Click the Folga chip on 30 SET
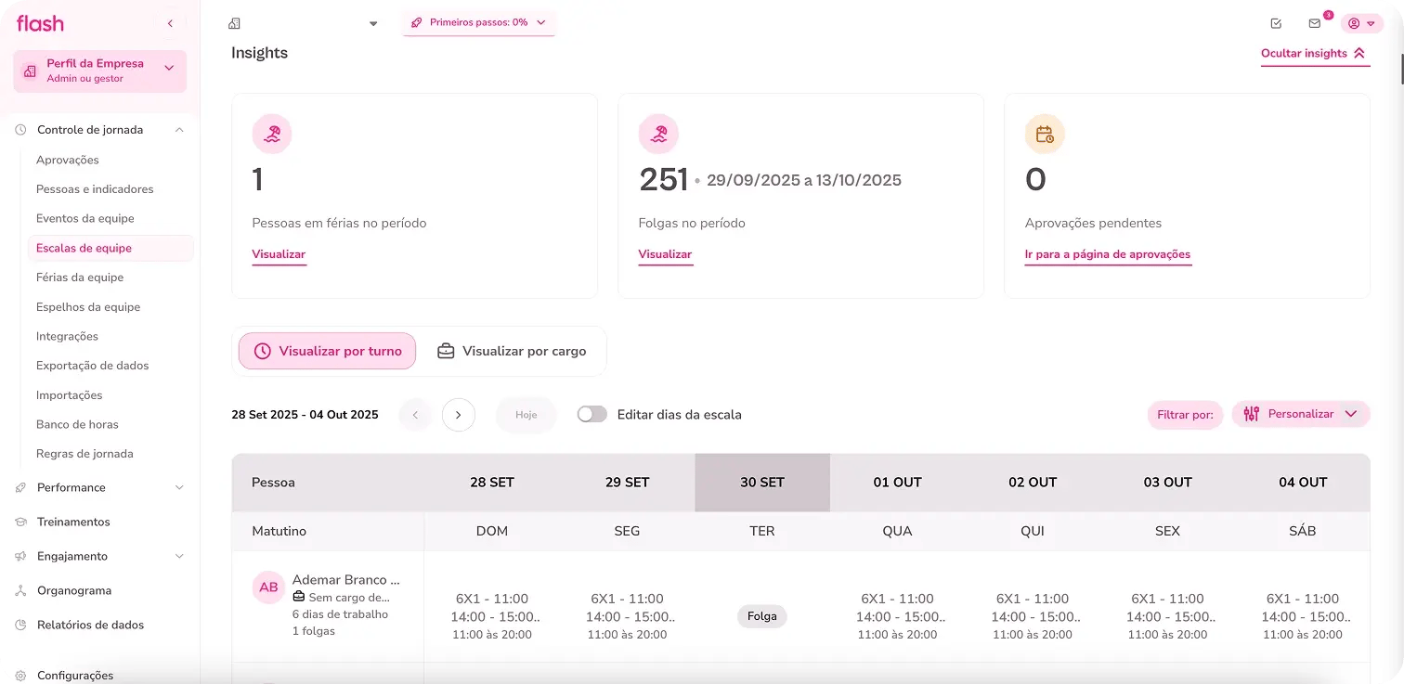 pos(761,616)
